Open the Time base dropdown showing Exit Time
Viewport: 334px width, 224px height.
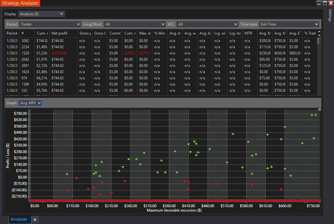pos(289,24)
